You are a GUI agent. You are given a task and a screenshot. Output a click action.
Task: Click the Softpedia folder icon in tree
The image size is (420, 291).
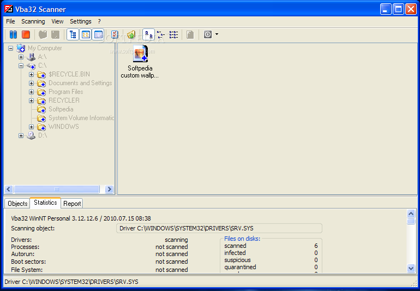[41, 109]
